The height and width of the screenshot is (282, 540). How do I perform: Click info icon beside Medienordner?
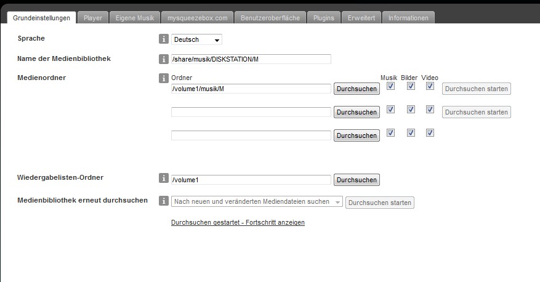(x=164, y=78)
